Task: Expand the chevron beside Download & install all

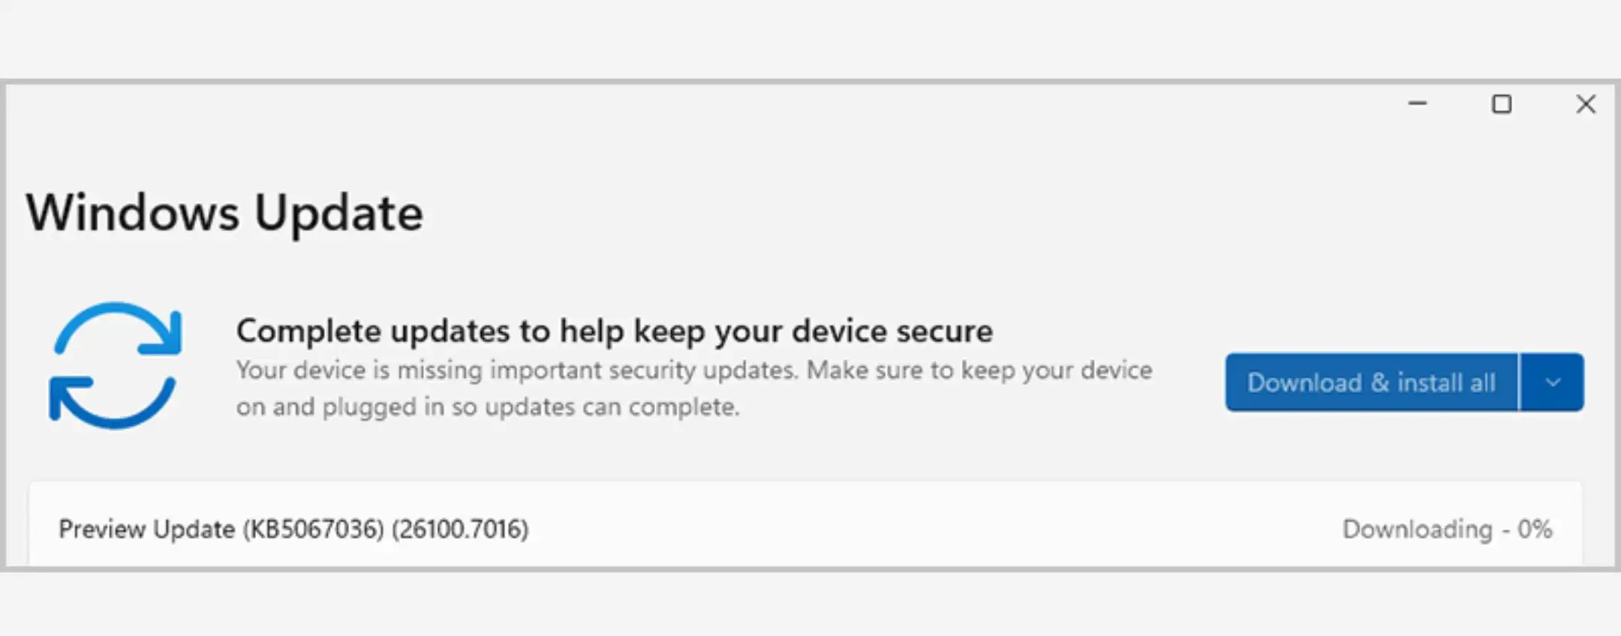Action: [1553, 382]
